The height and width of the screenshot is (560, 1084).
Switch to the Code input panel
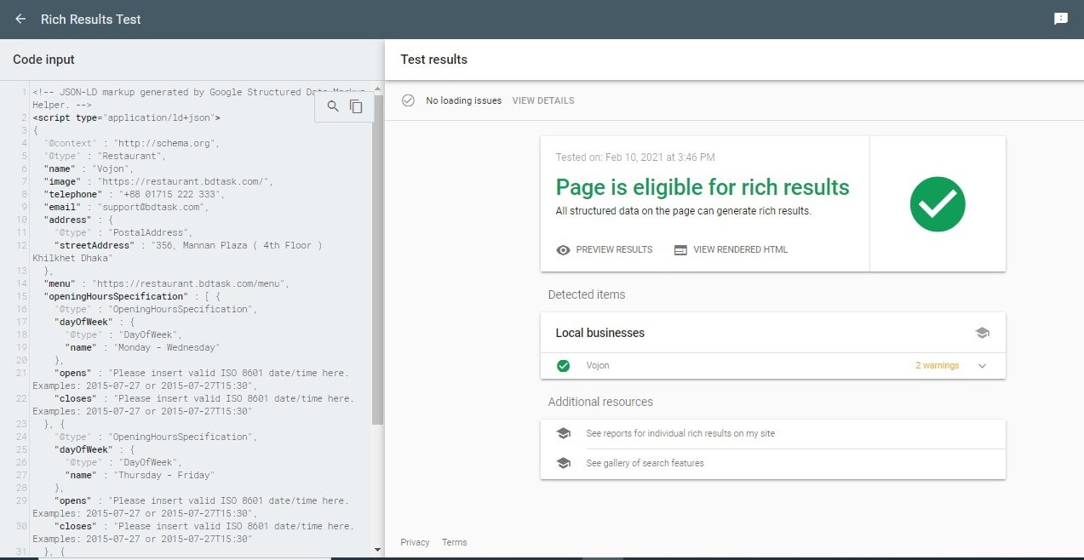[43, 60]
